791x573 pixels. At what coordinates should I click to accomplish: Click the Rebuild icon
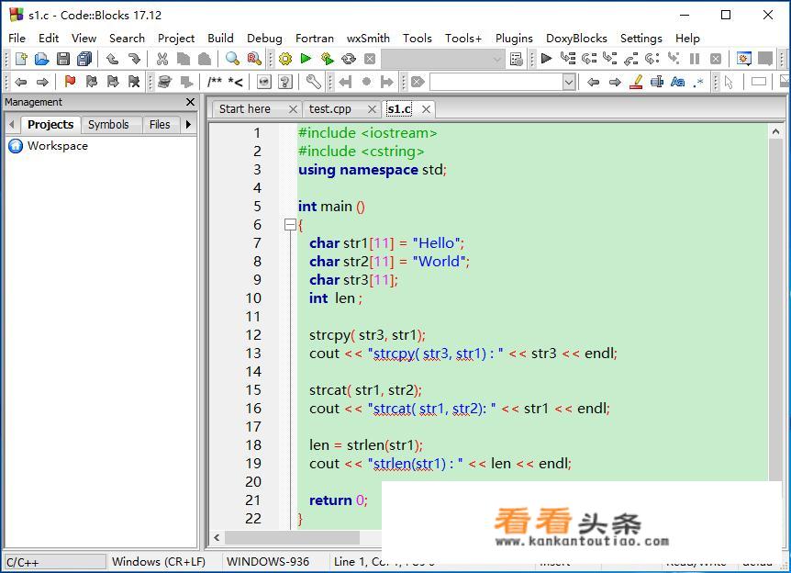[348, 59]
